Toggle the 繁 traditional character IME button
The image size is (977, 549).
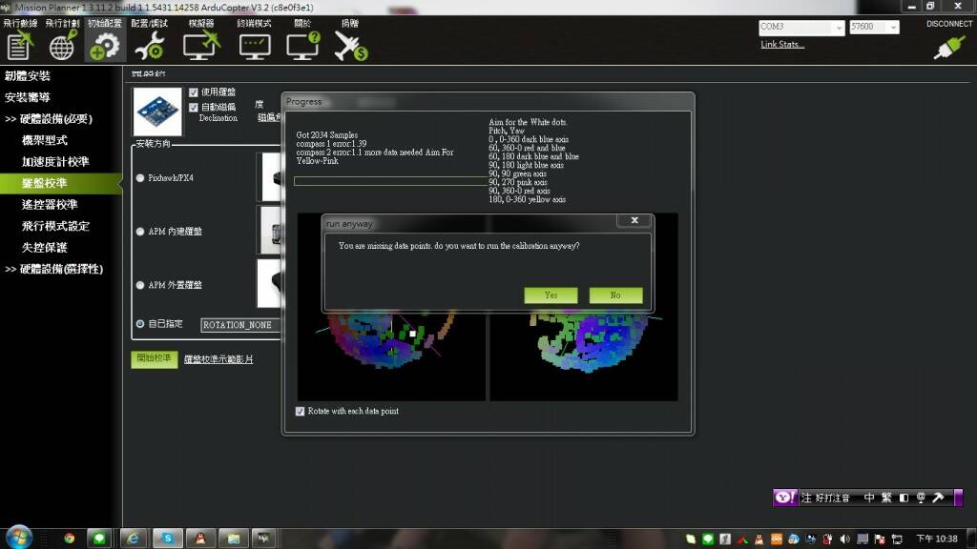[886, 498]
